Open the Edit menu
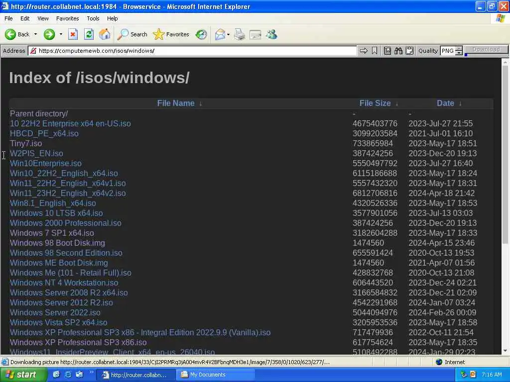510x382 pixels. coord(25,18)
